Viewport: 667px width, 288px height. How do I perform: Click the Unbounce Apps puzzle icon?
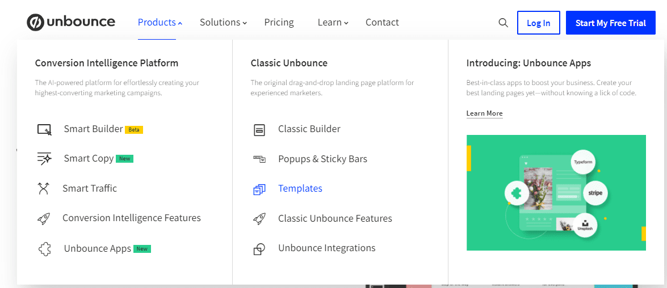coord(44,249)
